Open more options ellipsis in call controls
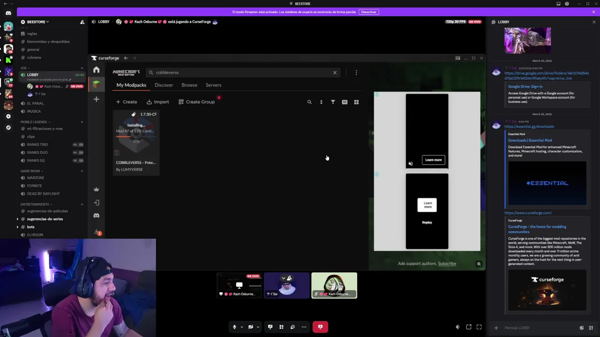 [304, 327]
